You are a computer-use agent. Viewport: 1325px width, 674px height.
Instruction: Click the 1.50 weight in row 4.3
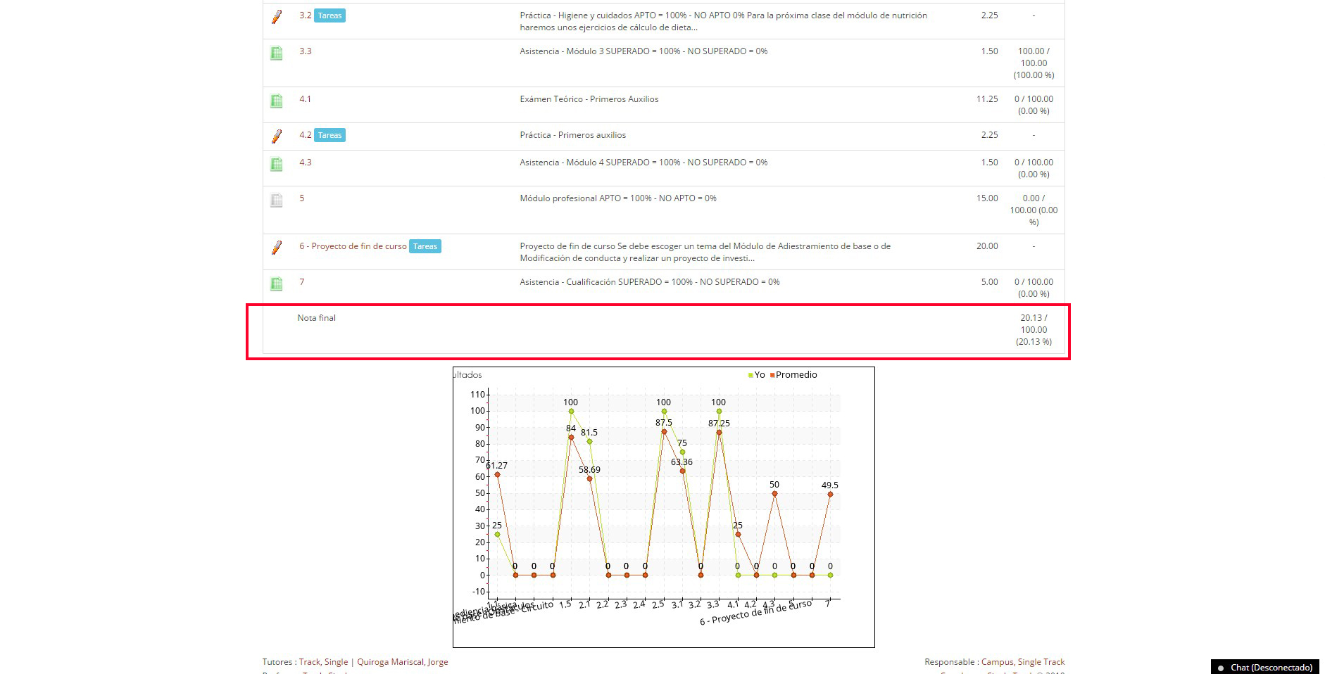click(989, 162)
